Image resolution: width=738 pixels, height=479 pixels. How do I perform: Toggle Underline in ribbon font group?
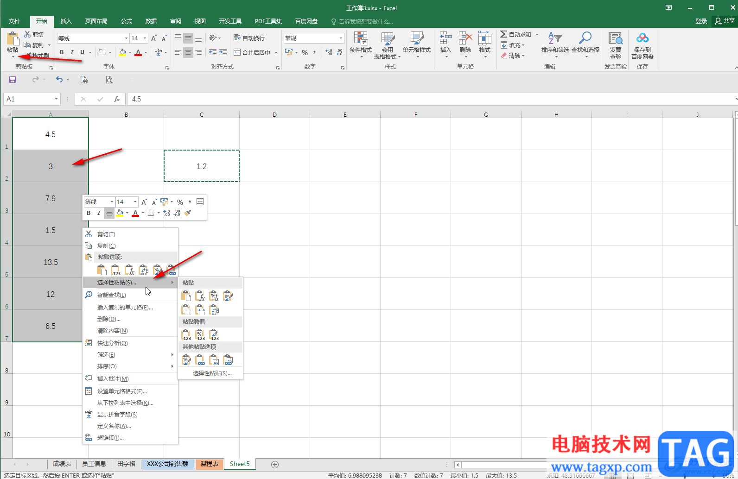pyautogui.click(x=82, y=52)
